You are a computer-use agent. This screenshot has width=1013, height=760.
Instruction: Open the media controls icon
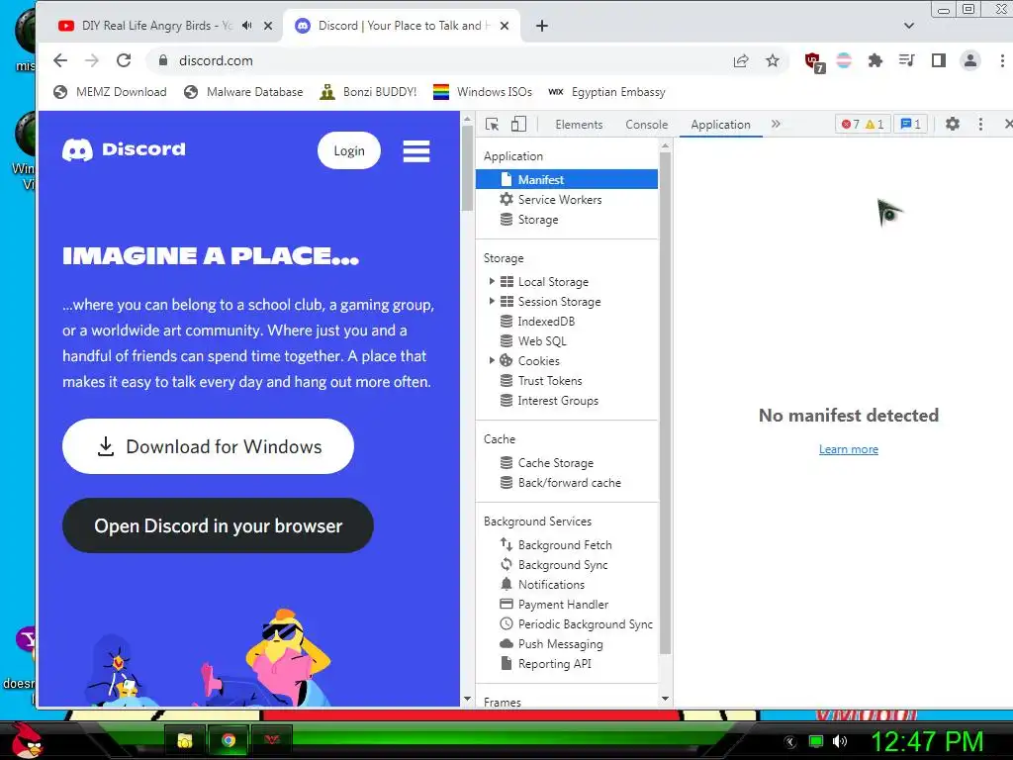click(906, 60)
